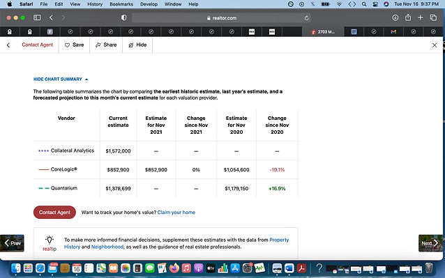This screenshot has width=445, height=278.
Task: Open Microsoft Word from the Dock
Action: pos(289,268)
